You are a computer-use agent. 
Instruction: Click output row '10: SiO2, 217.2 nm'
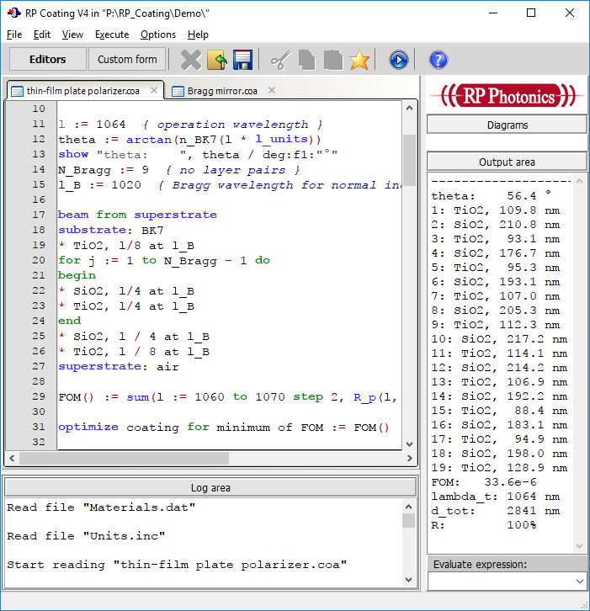(x=499, y=339)
